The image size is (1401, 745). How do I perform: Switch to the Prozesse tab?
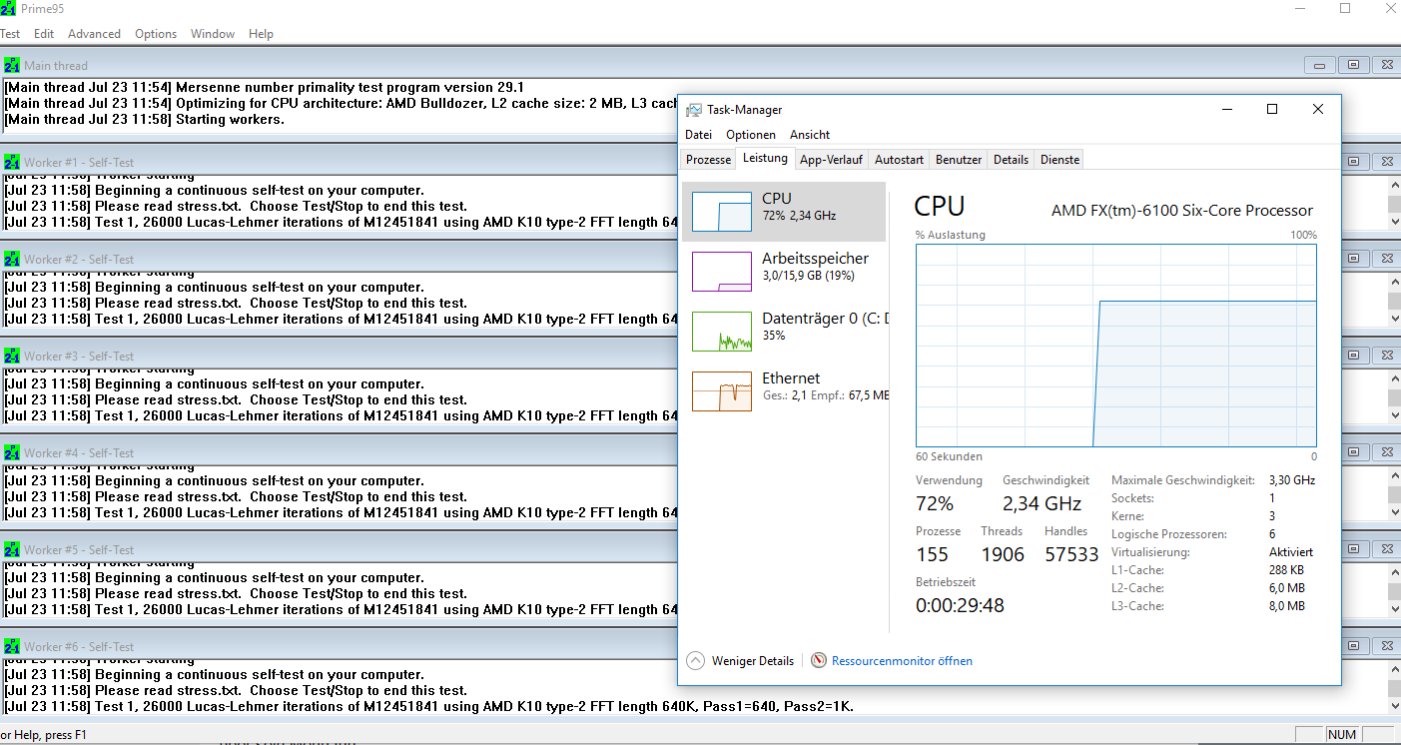(709, 160)
